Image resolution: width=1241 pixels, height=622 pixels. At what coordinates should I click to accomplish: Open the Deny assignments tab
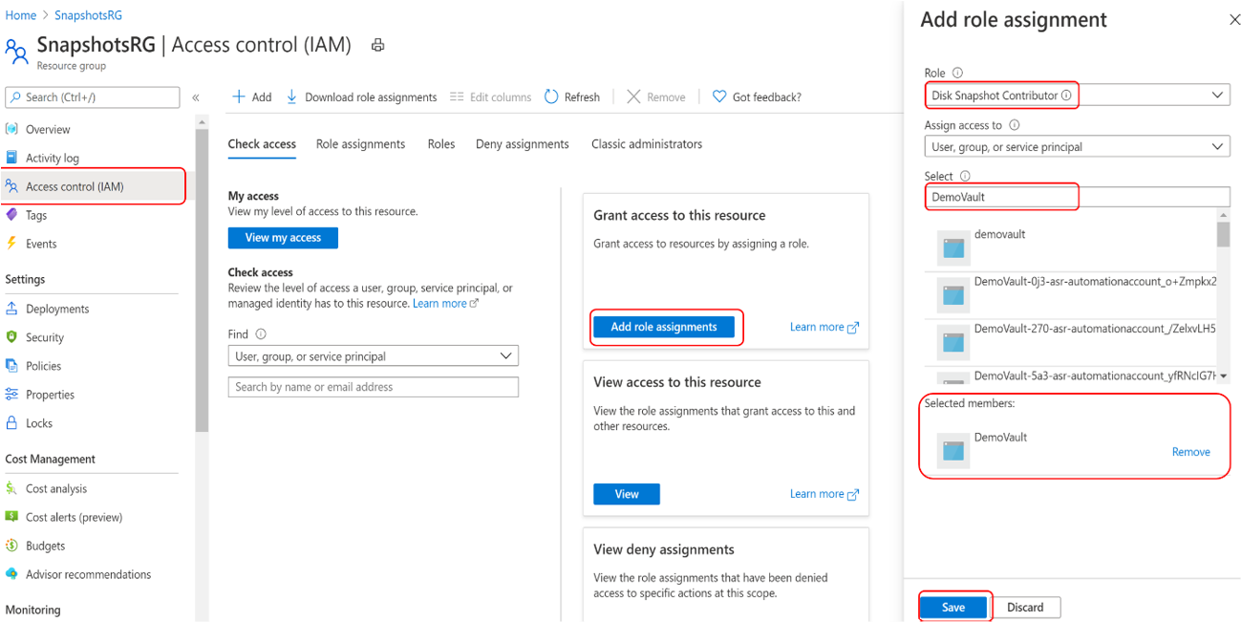522,144
